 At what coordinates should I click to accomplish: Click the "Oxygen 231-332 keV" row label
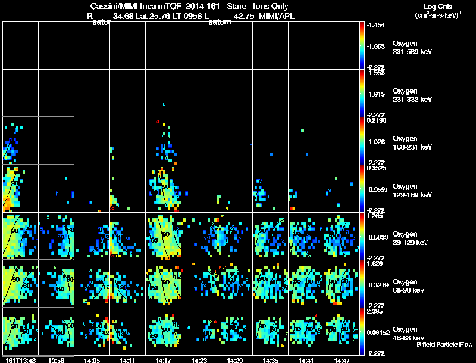click(x=412, y=95)
